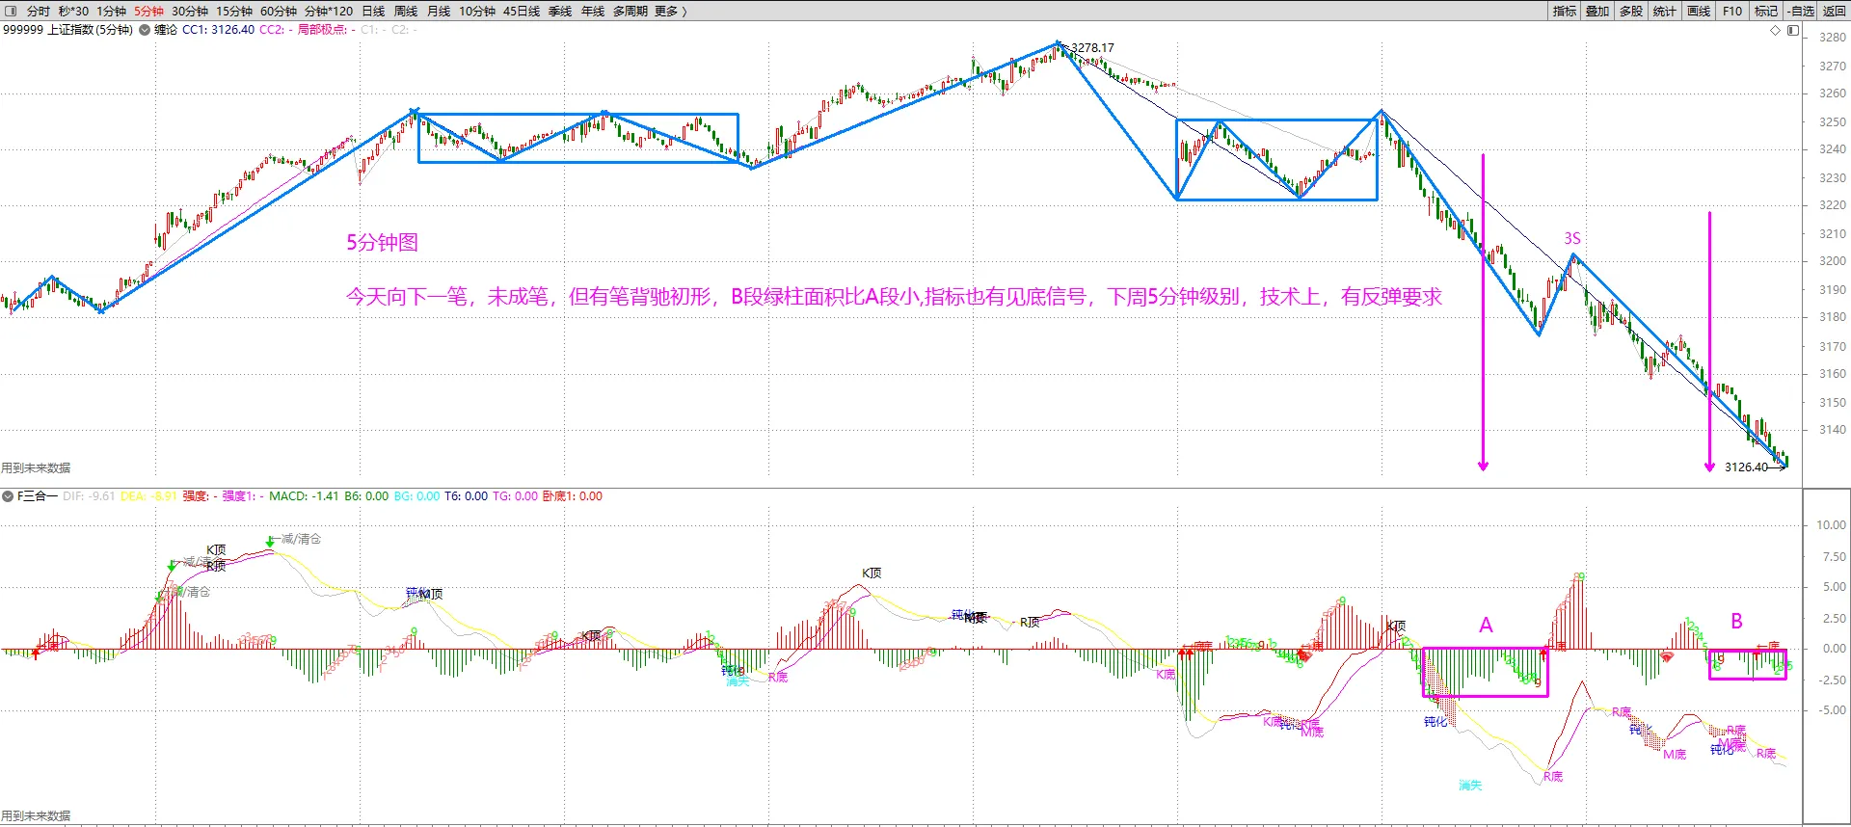Open the 周线 weekly chart tab
This screenshot has width=1851, height=827.
tap(406, 11)
